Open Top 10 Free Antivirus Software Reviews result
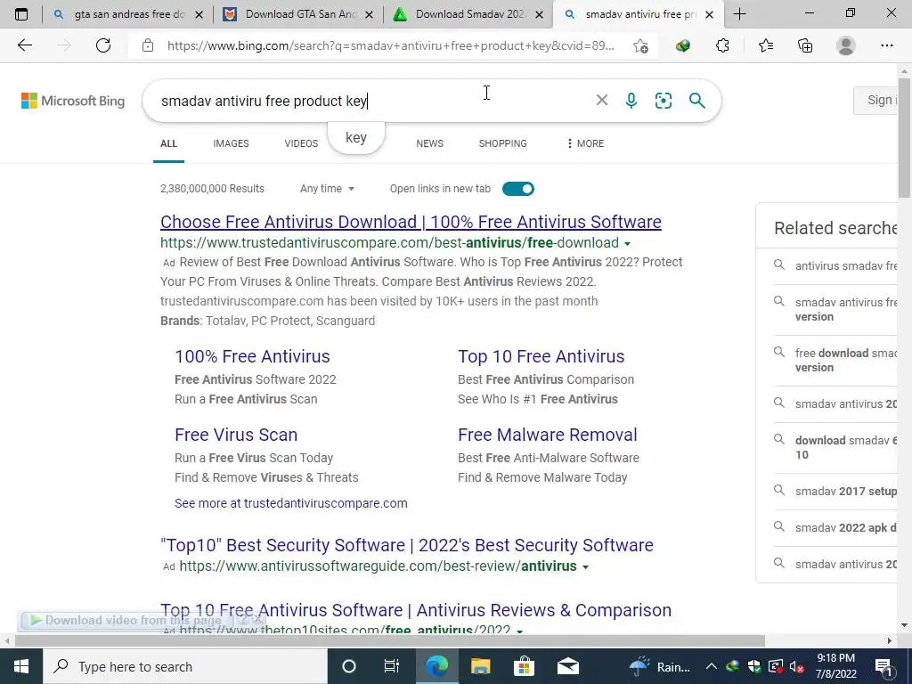The width and height of the screenshot is (912, 684). coord(416,610)
